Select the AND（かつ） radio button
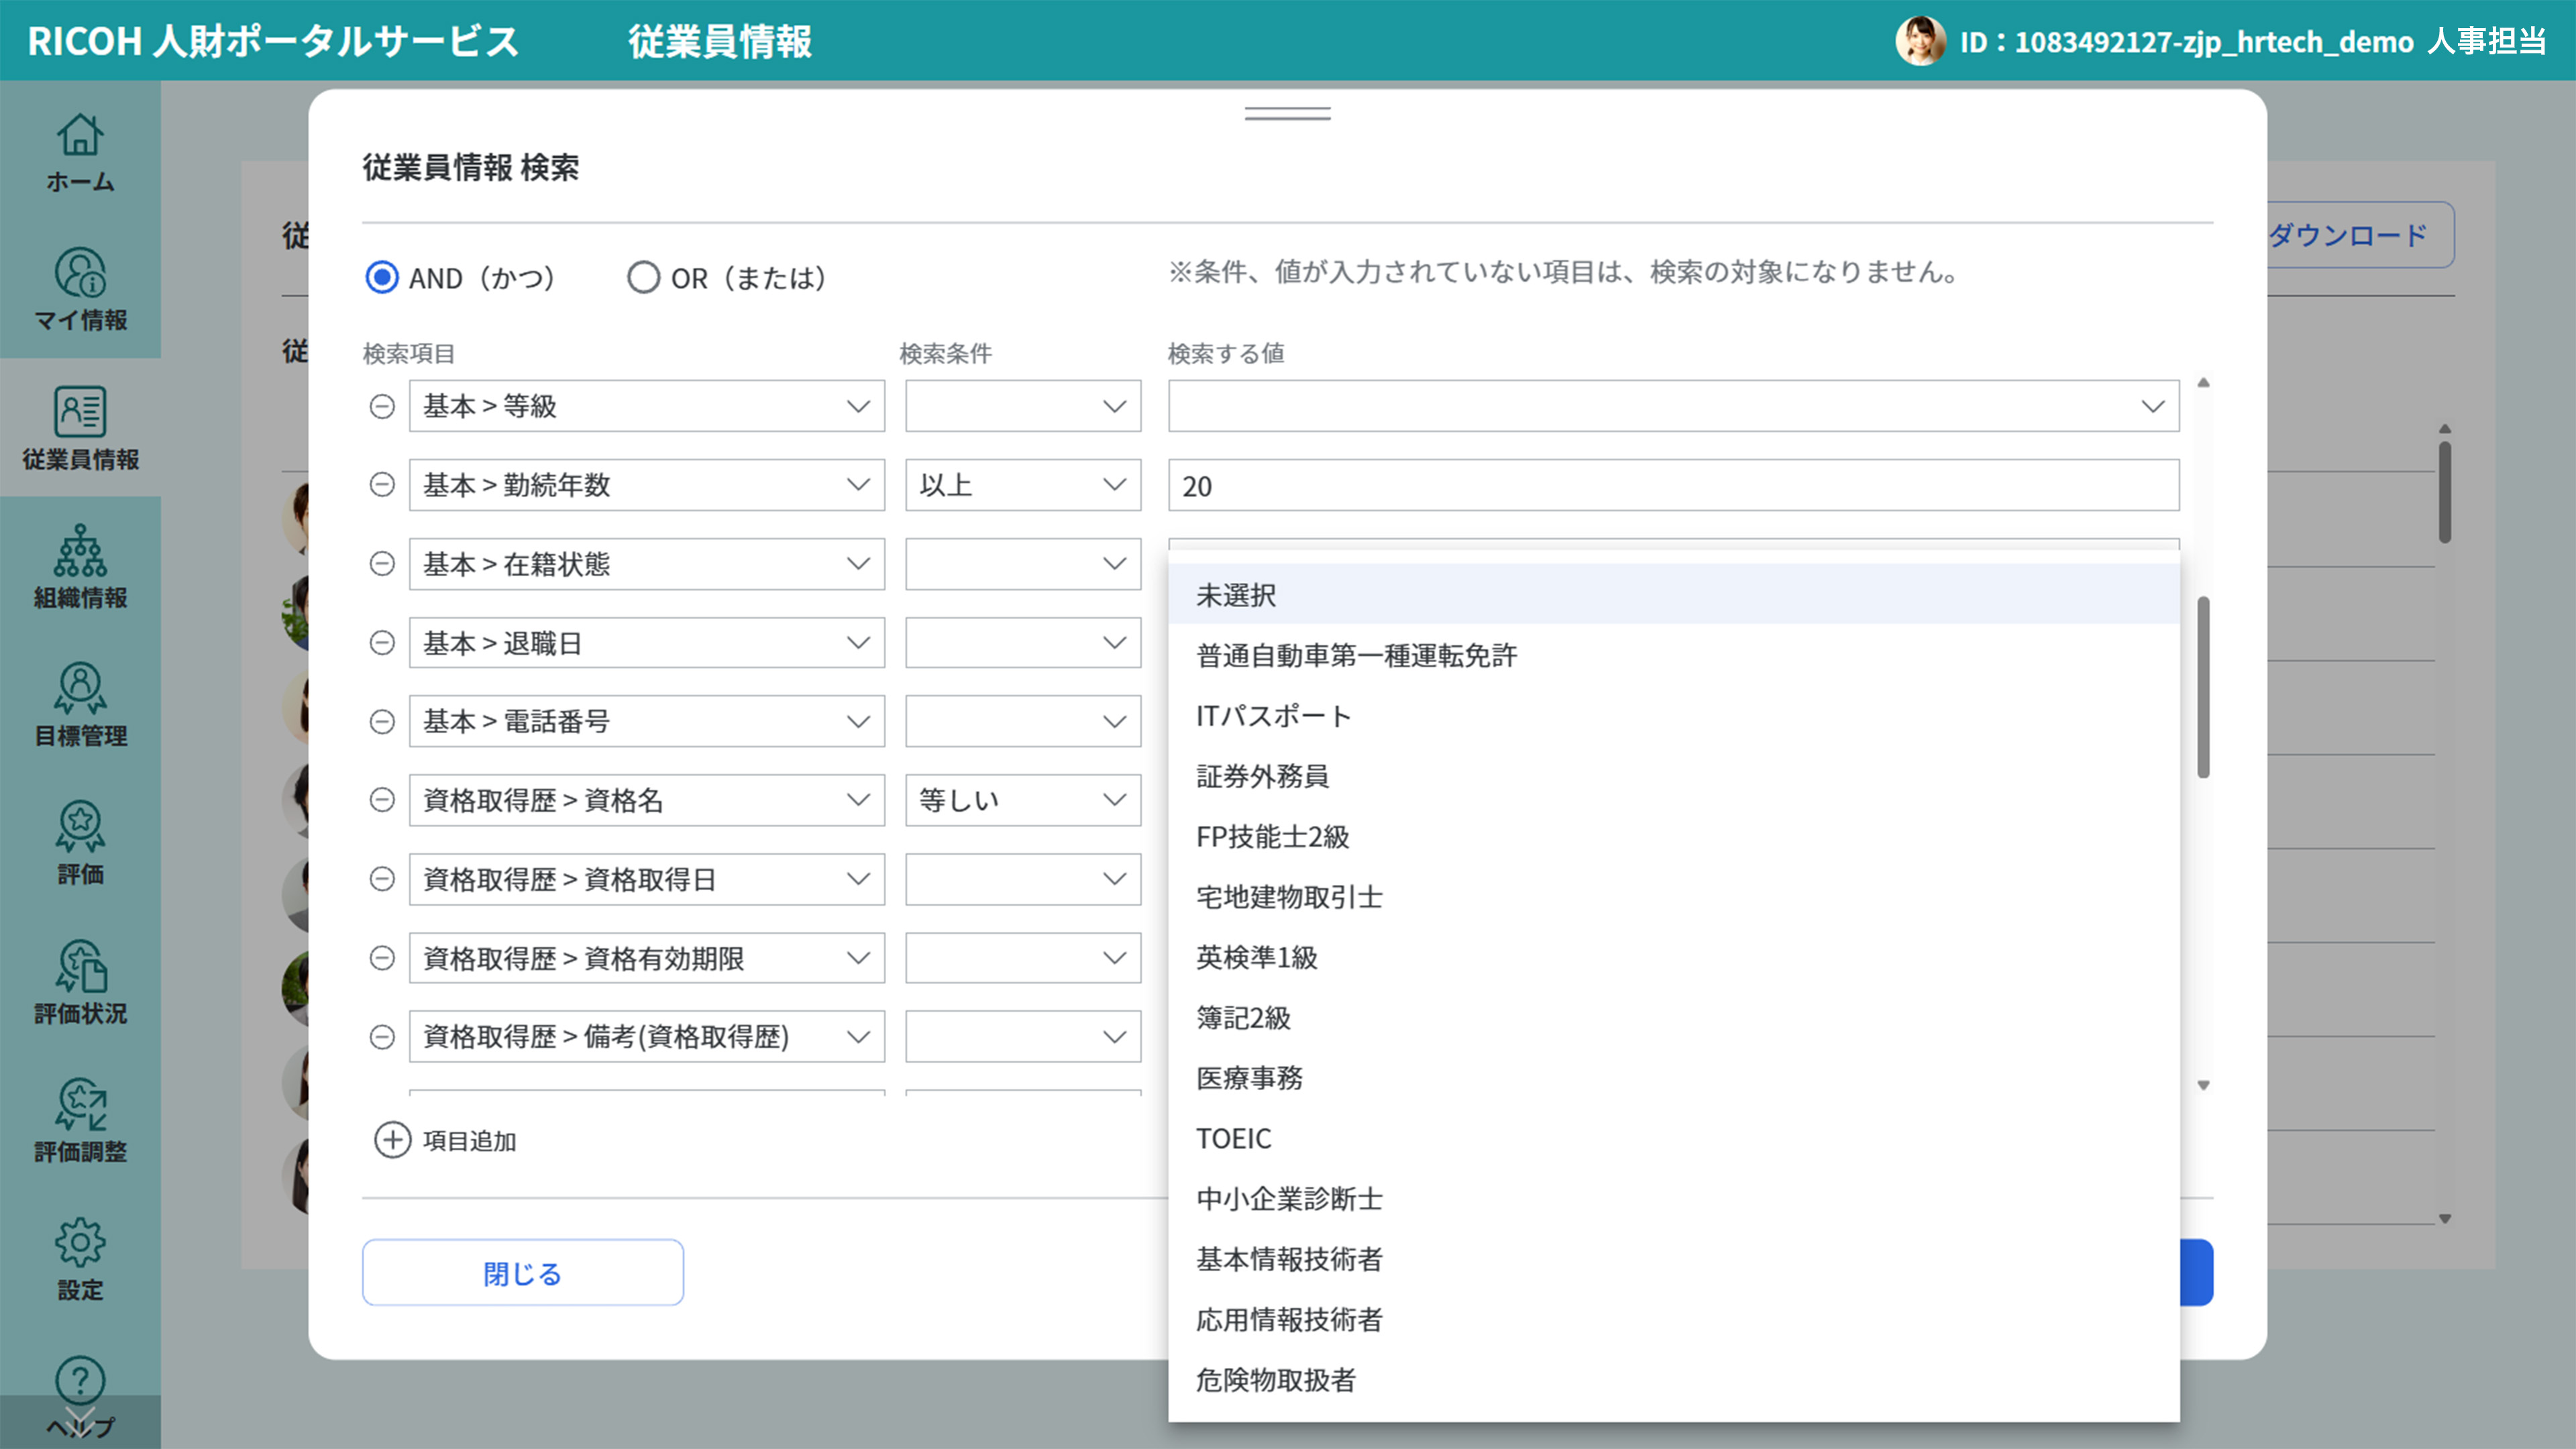The height and width of the screenshot is (1449, 2576). [x=382, y=277]
